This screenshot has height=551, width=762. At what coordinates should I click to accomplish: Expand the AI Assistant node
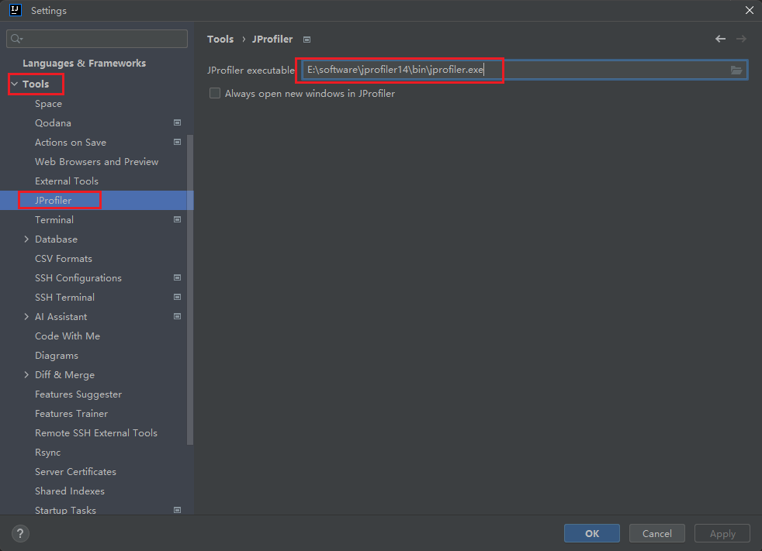pyautogui.click(x=26, y=316)
